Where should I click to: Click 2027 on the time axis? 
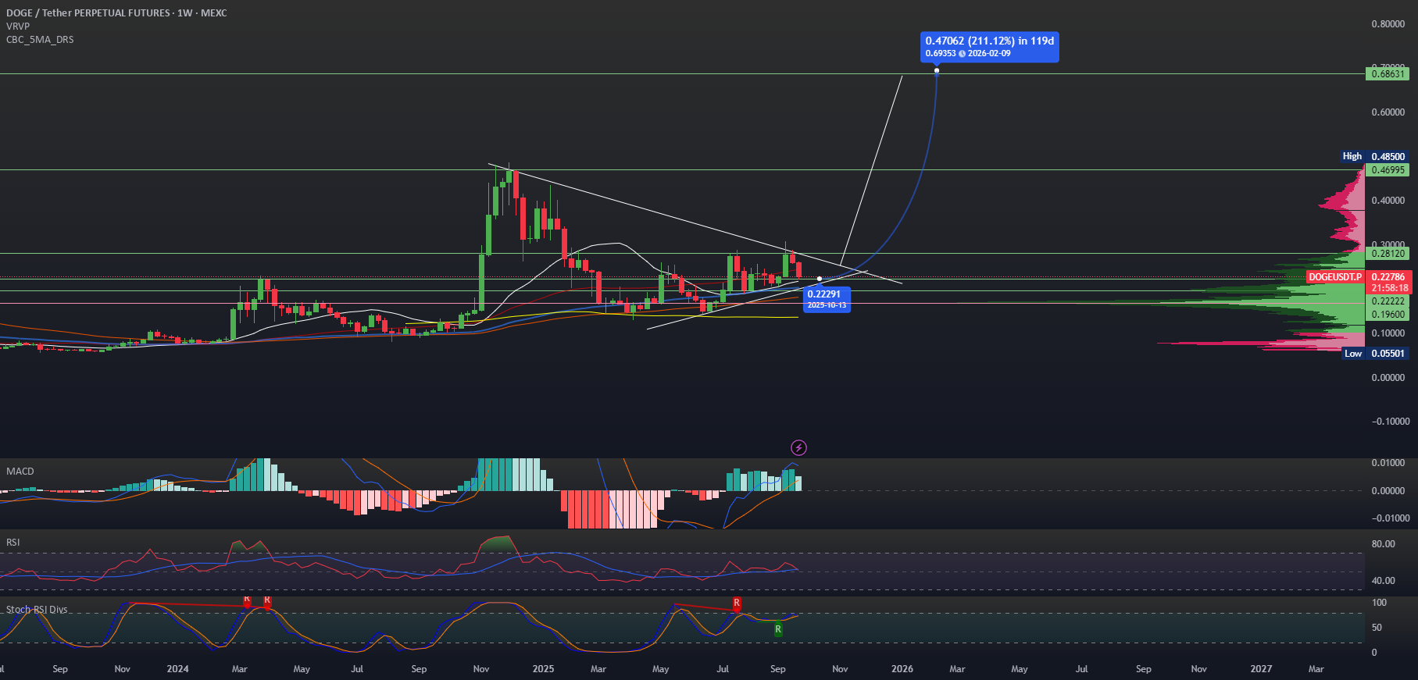[1261, 669]
